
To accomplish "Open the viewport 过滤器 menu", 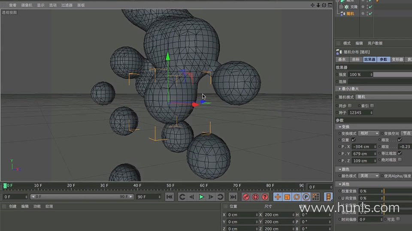I will (x=67, y=5).
